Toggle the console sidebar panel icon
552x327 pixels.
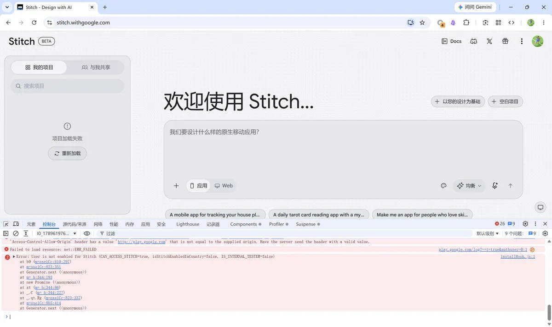point(6,233)
